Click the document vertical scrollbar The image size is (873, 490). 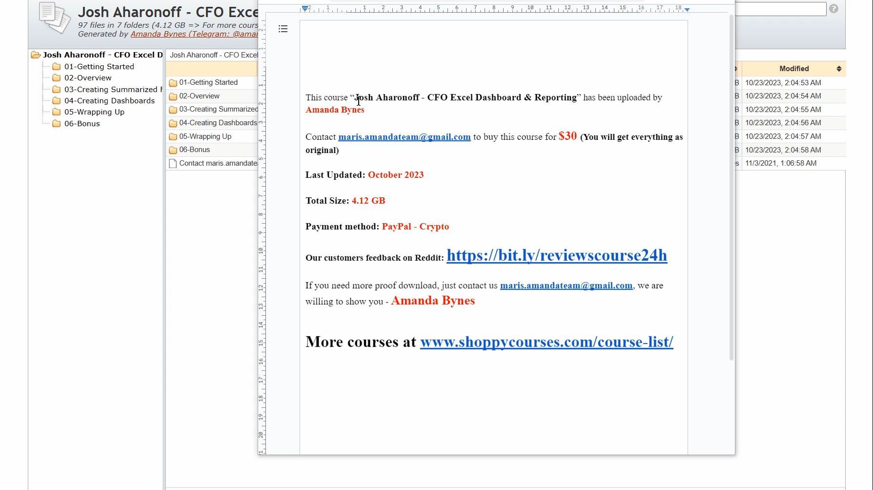tap(731, 188)
